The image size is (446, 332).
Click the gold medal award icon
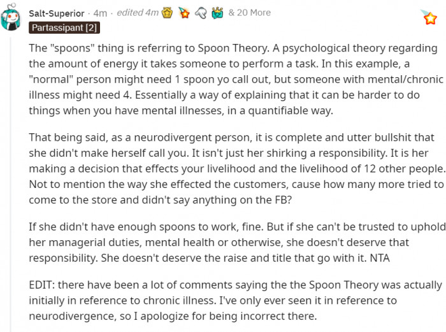[x=169, y=13]
